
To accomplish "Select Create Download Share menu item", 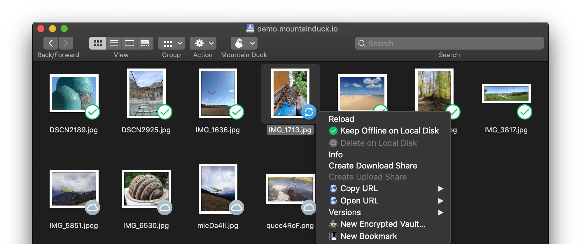I will [373, 166].
